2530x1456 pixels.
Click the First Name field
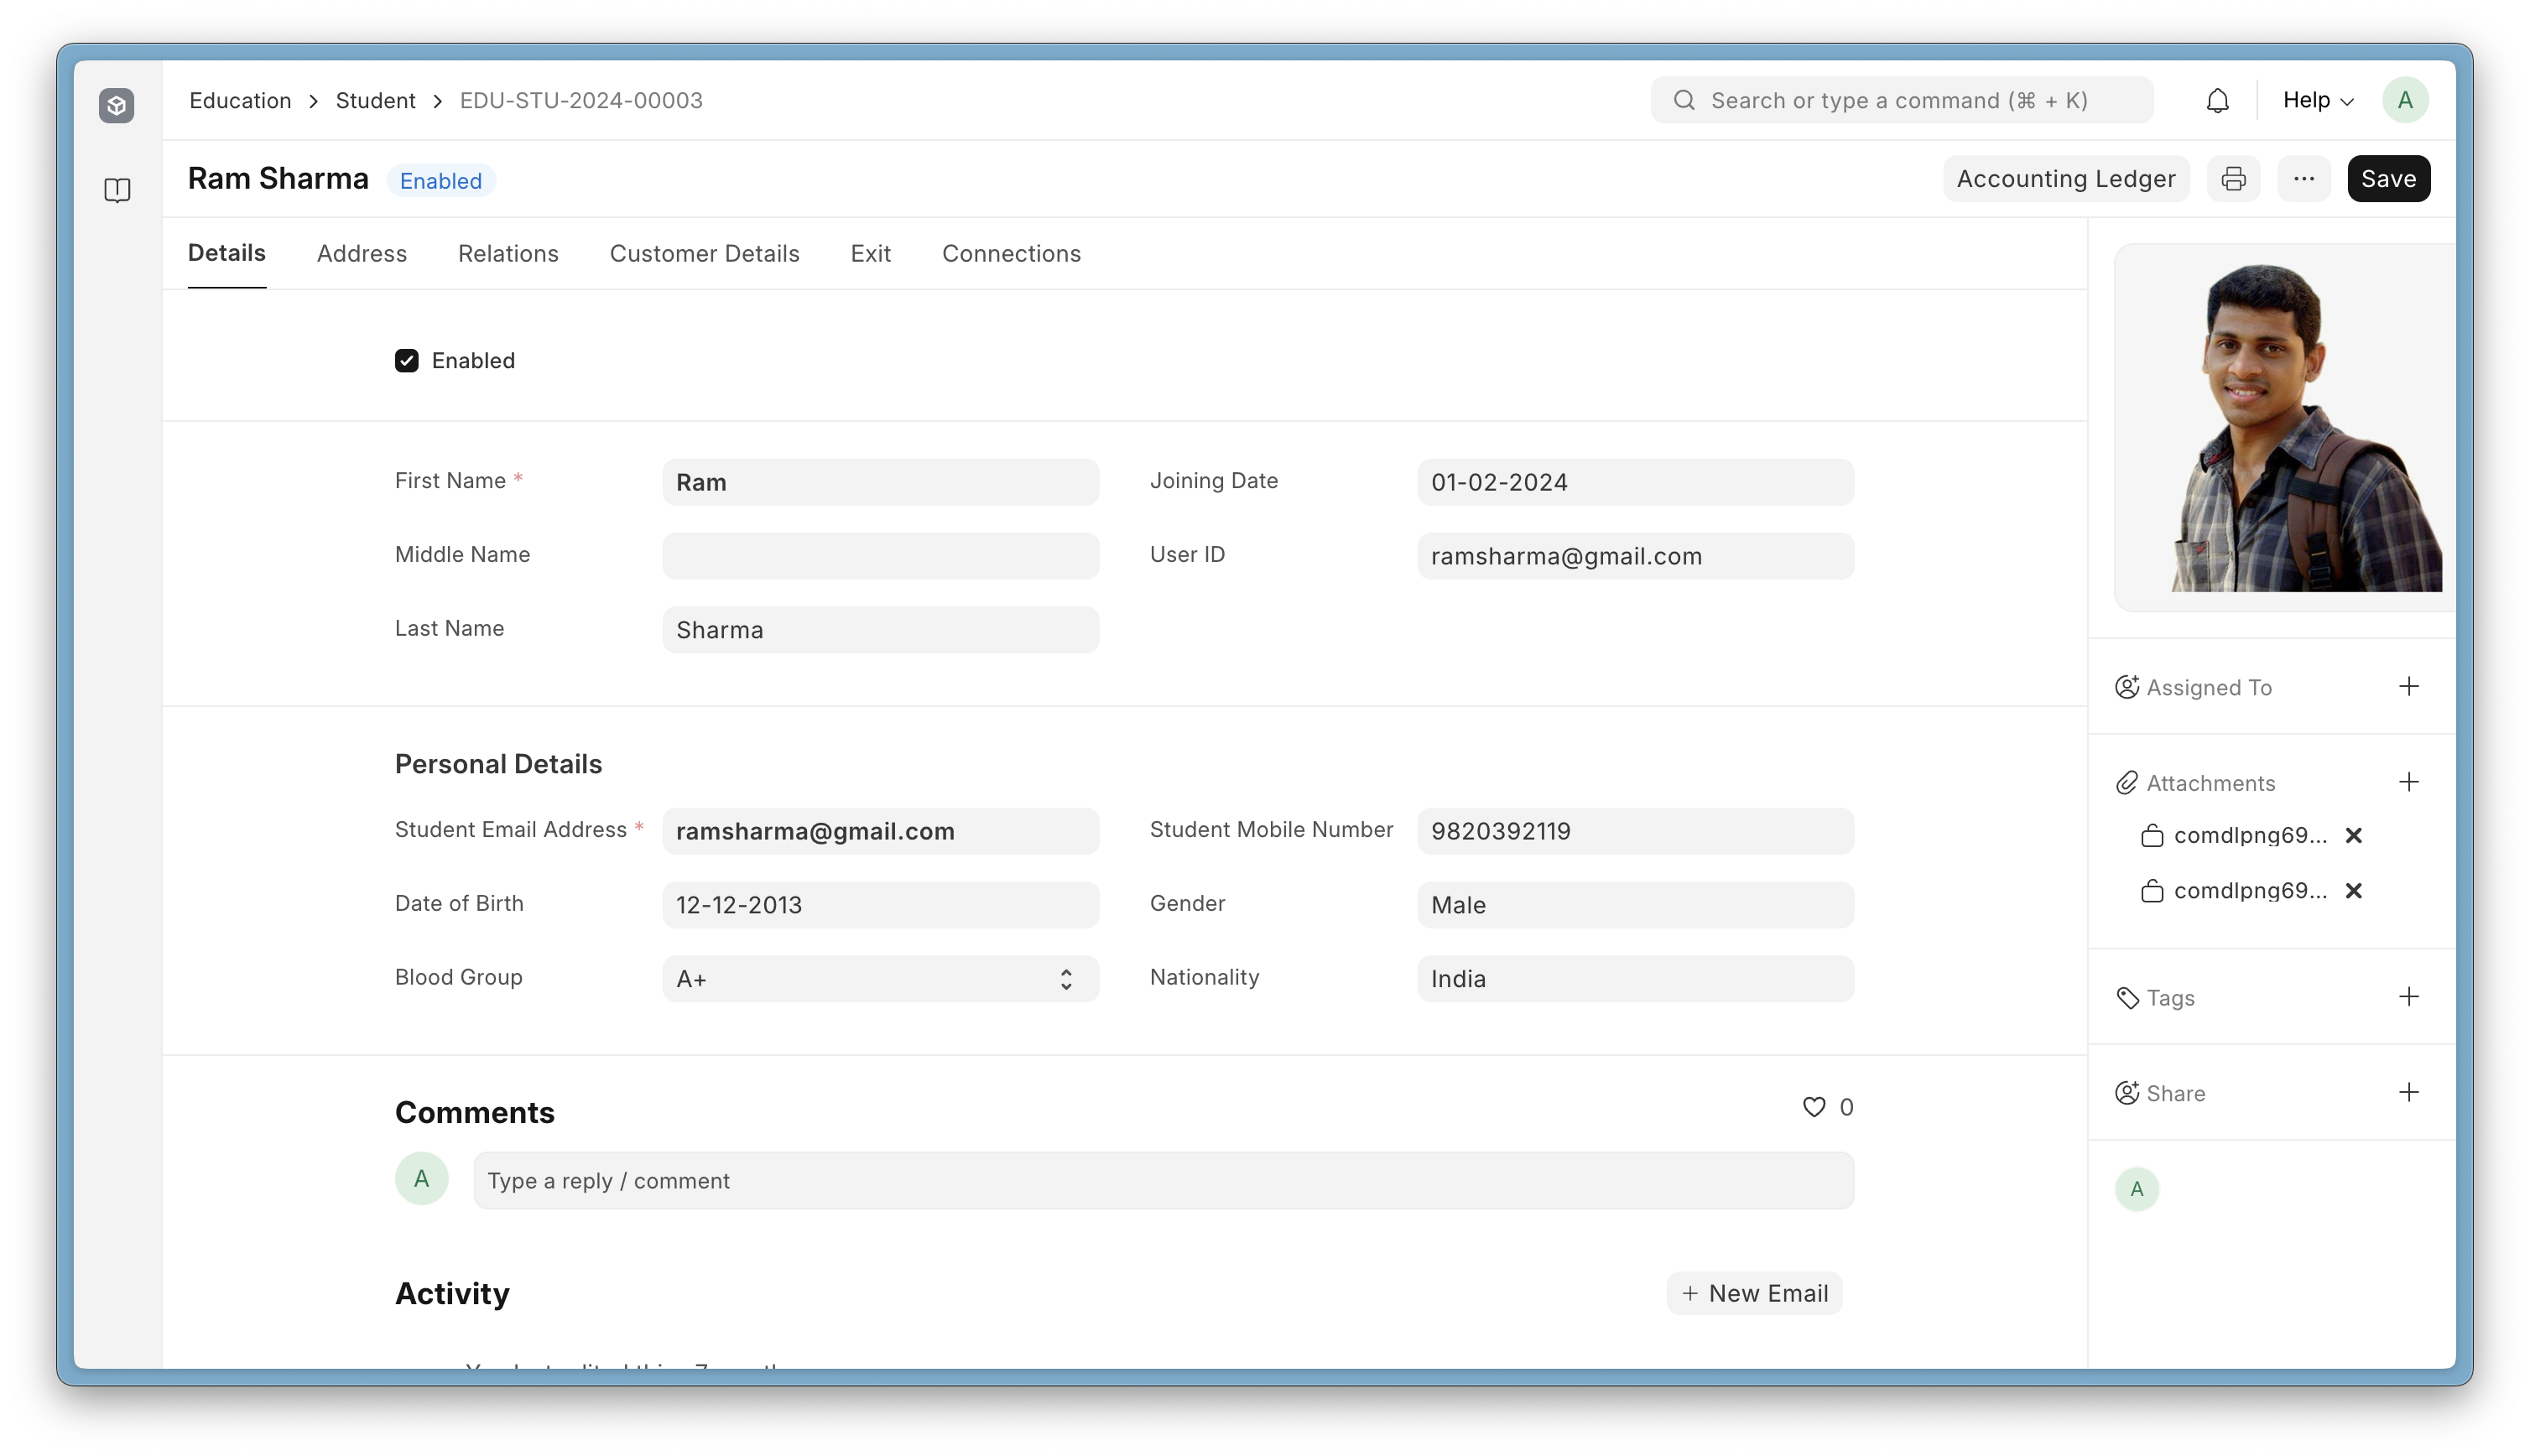pyautogui.click(x=880, y=482)
